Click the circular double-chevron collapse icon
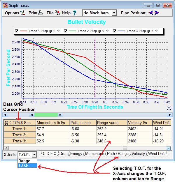The height and width of the screenshot is (182, 175). coord(169,108)
